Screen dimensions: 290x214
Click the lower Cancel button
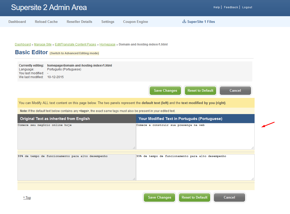tap(229, 197)
